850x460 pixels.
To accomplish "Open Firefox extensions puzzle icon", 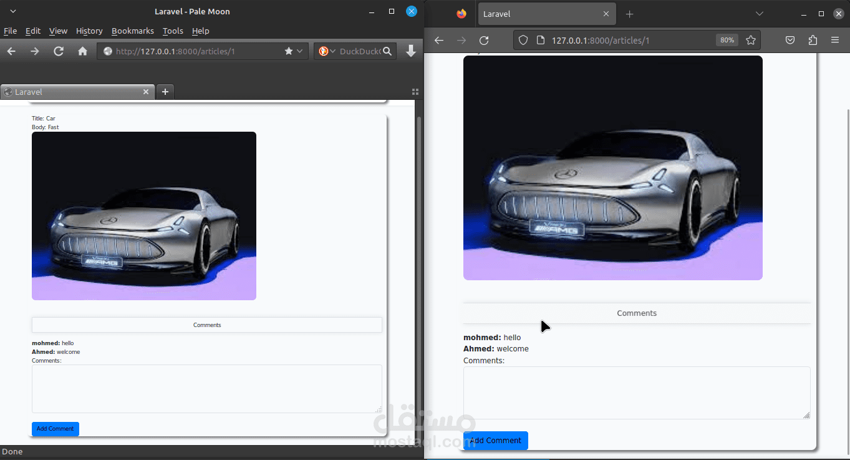I will pos(813,40).
